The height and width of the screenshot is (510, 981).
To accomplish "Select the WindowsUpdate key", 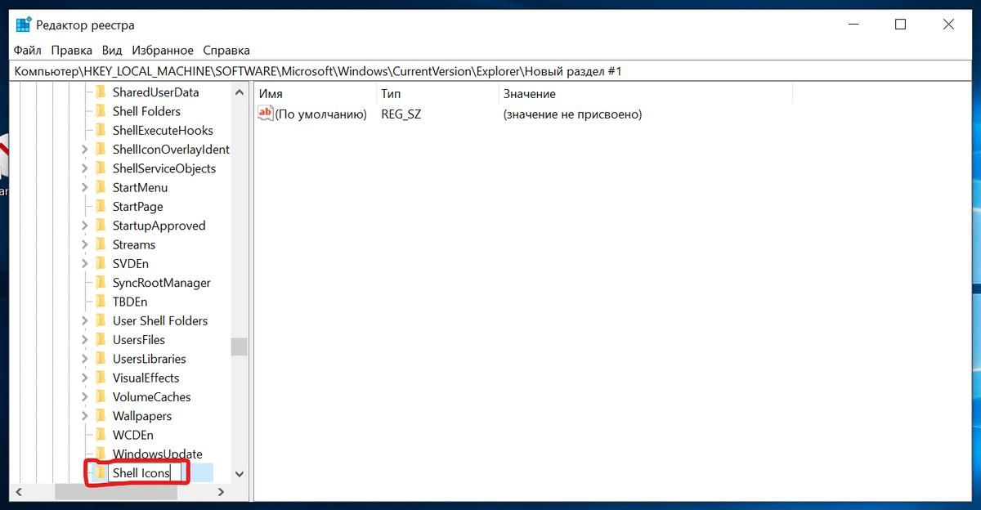I will pyautogui.click(x=157, y=454).
